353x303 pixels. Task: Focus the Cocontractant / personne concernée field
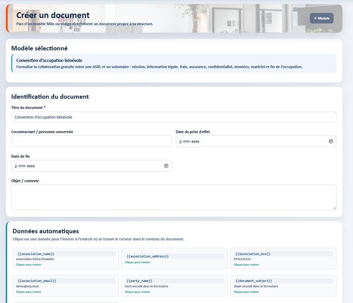click(x=91, y=141)
